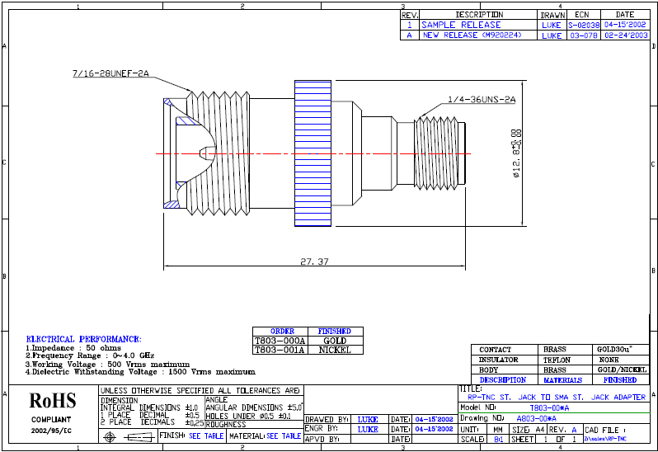Screen dimensions: 658x452
Task: Select the 7/16-28UNEF-2A thread callout
Action: (x=110, y=74)
